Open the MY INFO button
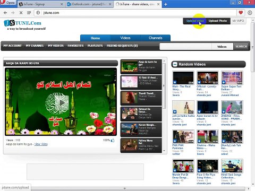255x191 pixels. (238, 21)
